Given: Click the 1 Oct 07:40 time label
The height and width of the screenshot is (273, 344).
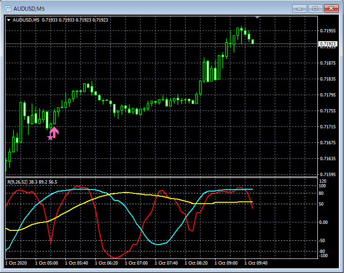Looking at the screenshot, I should click(166, 263).
